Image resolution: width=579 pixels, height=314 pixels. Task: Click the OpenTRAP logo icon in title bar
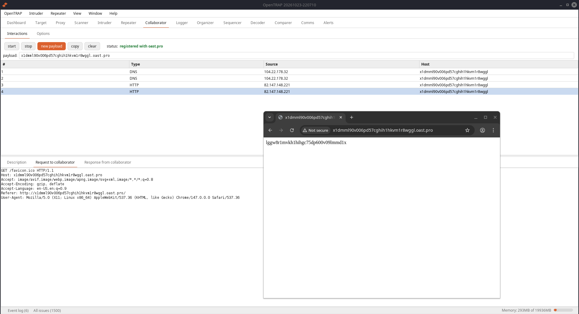[x=5, y=5]
